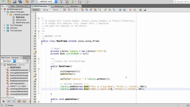Switch to the Services panel tab
Screen dimensions: 190x107
(x=20, y=6)
